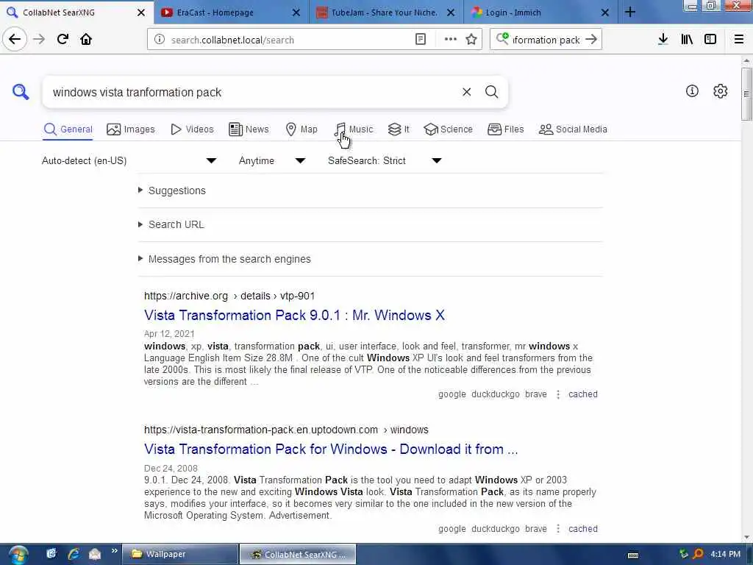The height and width of the screenshot is (565, 753).
Task: Select the Files search category
Action: [x=506, y=129]
